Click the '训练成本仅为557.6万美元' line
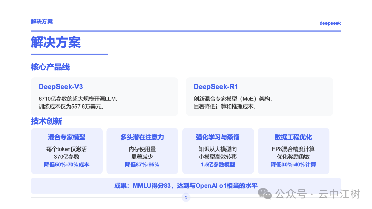The height and width of the screenshot is (209, 372). coord(71,107)
